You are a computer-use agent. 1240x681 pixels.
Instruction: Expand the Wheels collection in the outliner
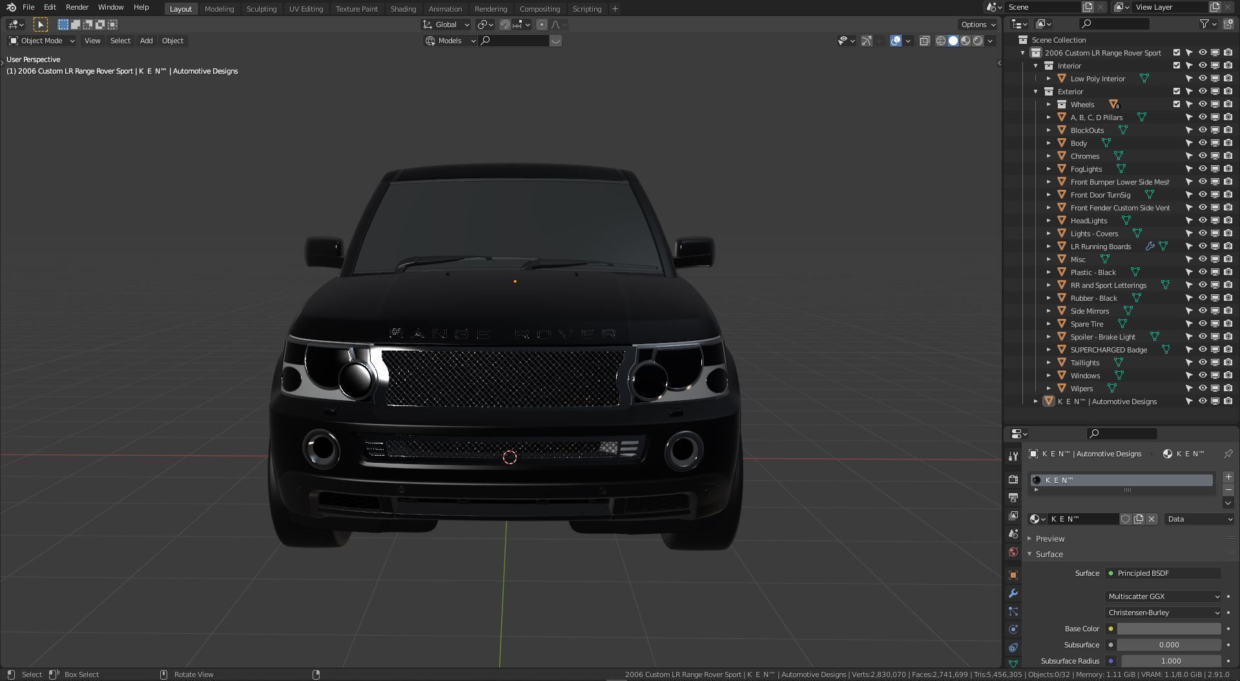tap(1049, 104)
